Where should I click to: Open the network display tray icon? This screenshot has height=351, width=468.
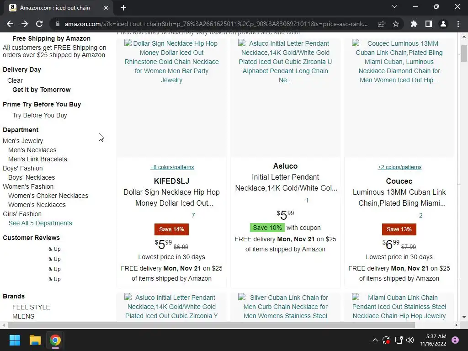(x=399, y=340)
